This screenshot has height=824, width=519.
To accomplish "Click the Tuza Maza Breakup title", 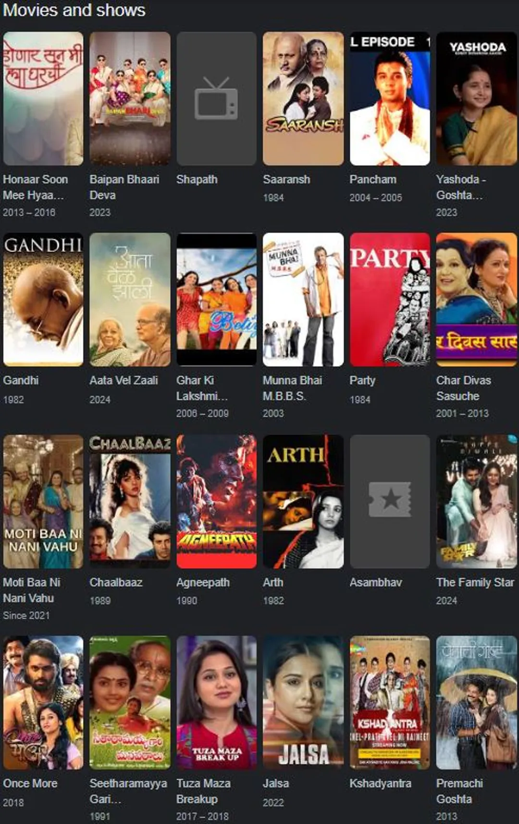I will (x=203, y=791).
